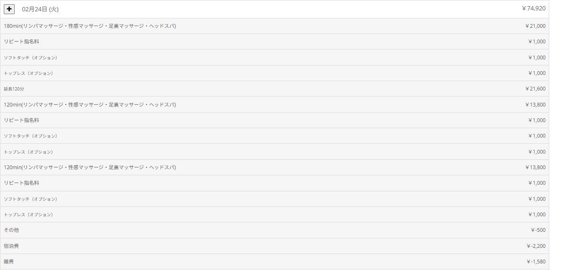Viewport: 562px width, 270px height.
Task: Select the トップレス row directly above 延長120分
Action: coord(28,73)
